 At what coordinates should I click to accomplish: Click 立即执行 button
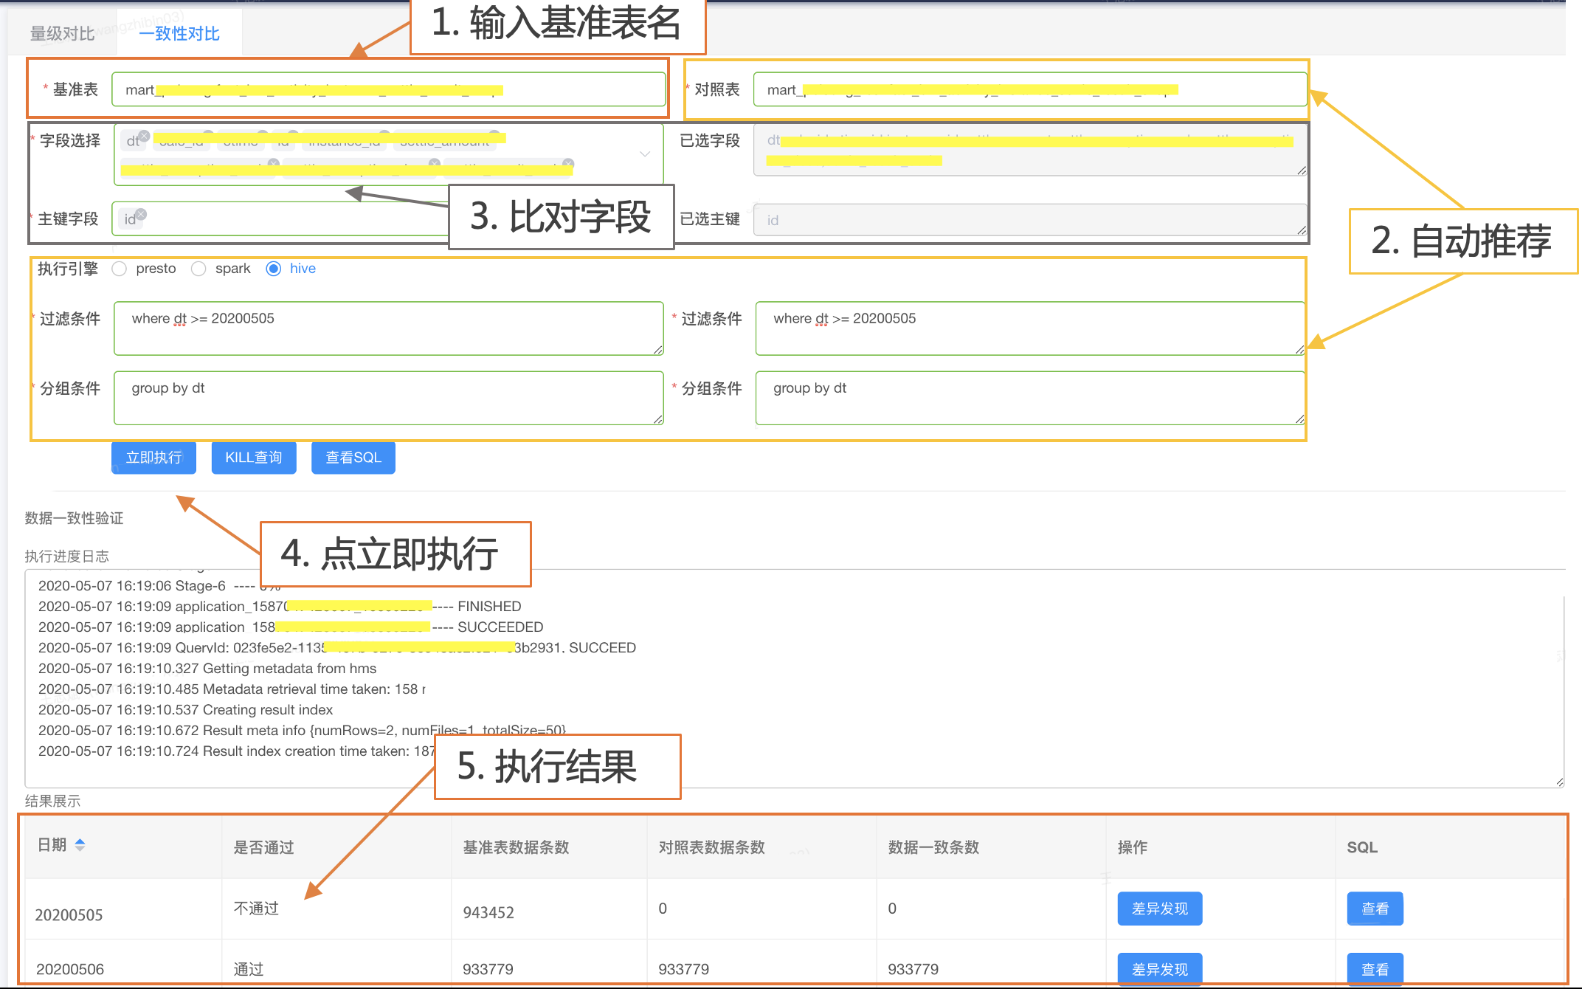point(153,458)
